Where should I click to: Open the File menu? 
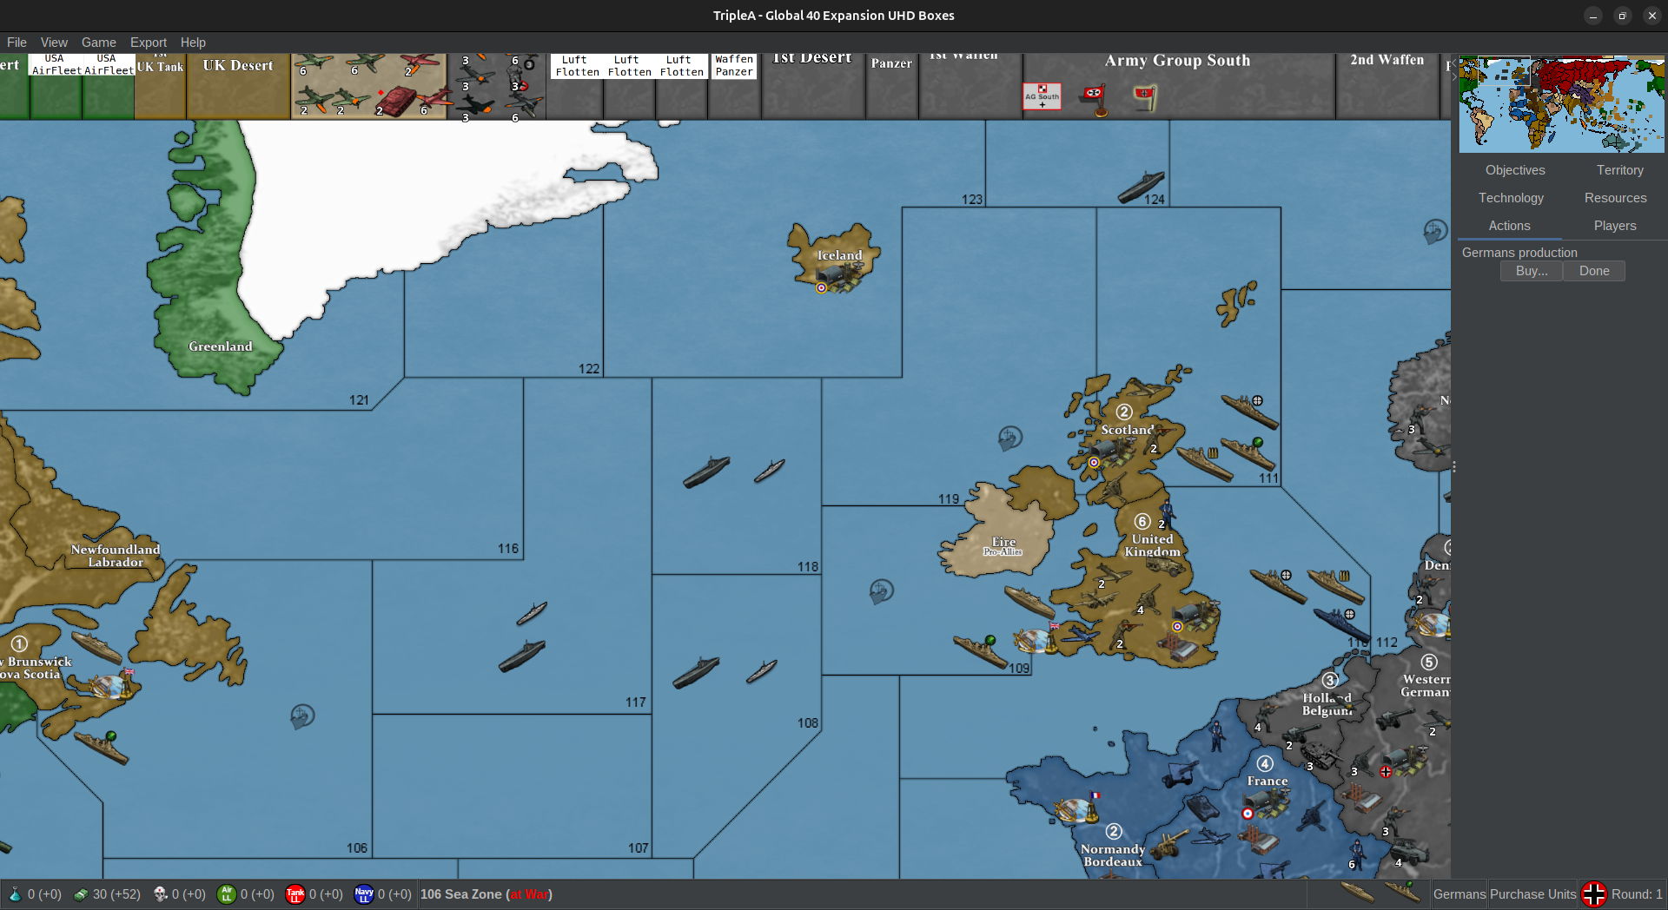[17, 43]
